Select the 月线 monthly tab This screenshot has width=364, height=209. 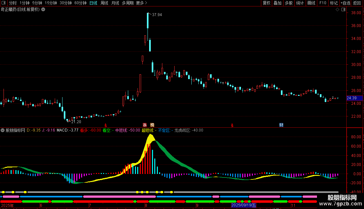115,3
